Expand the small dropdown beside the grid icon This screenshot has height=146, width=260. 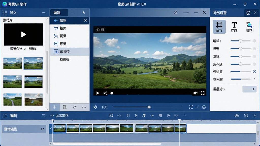[x=197, y=107]
